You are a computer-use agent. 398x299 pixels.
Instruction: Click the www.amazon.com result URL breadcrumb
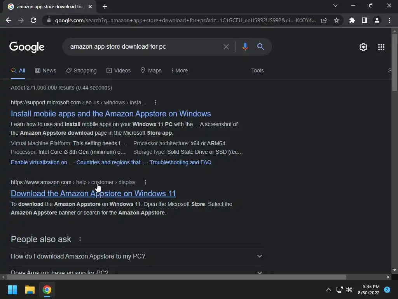[73, 182]
